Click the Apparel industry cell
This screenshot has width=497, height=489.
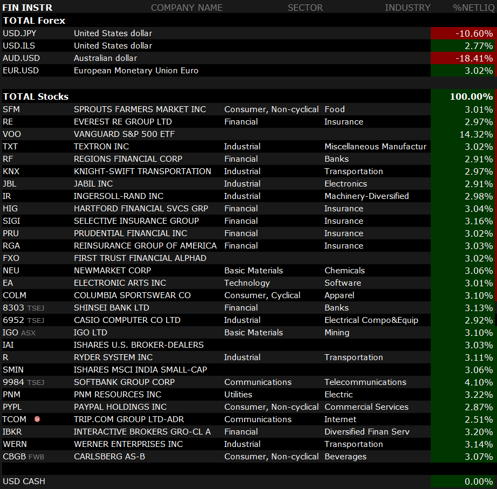[339, 295]
